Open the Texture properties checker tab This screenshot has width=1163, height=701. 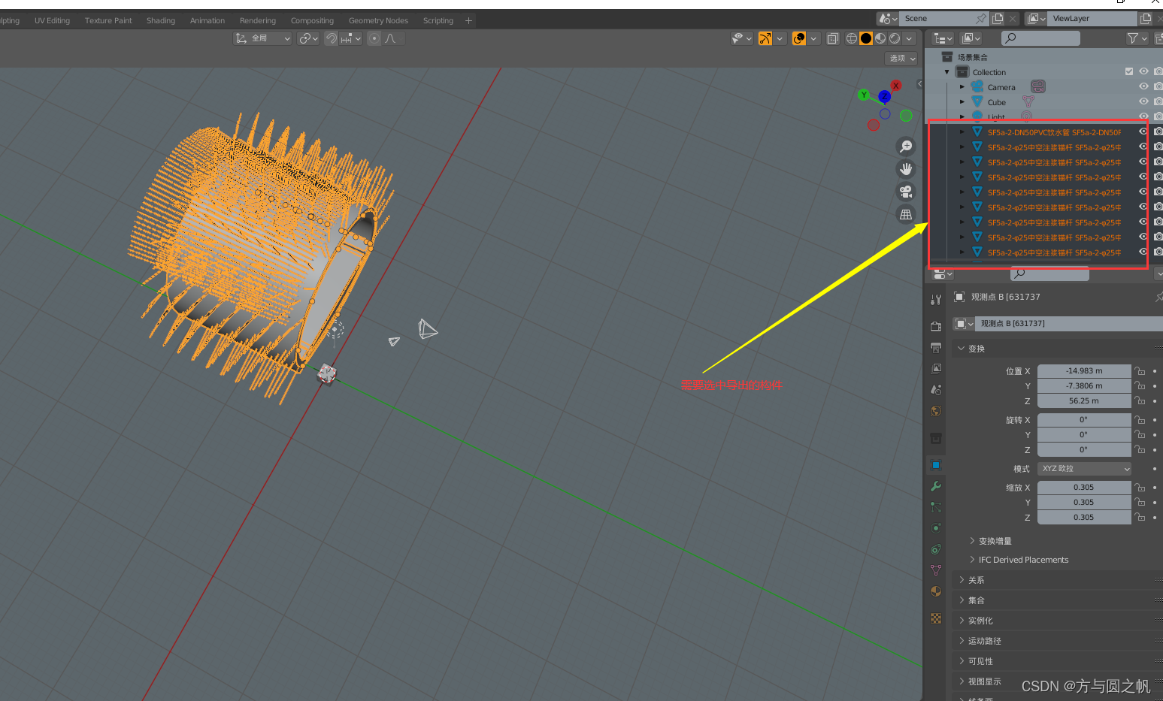[936, 618]
